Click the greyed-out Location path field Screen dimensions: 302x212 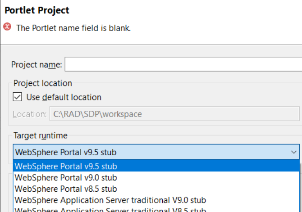tap(174, 114)
